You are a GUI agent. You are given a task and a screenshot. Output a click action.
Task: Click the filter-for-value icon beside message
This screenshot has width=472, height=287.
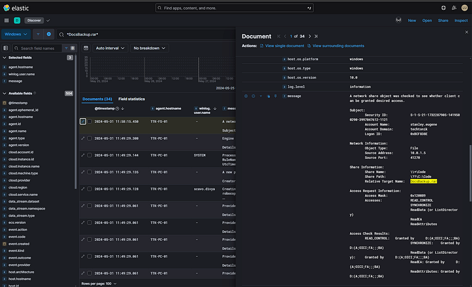pos(246,96)
